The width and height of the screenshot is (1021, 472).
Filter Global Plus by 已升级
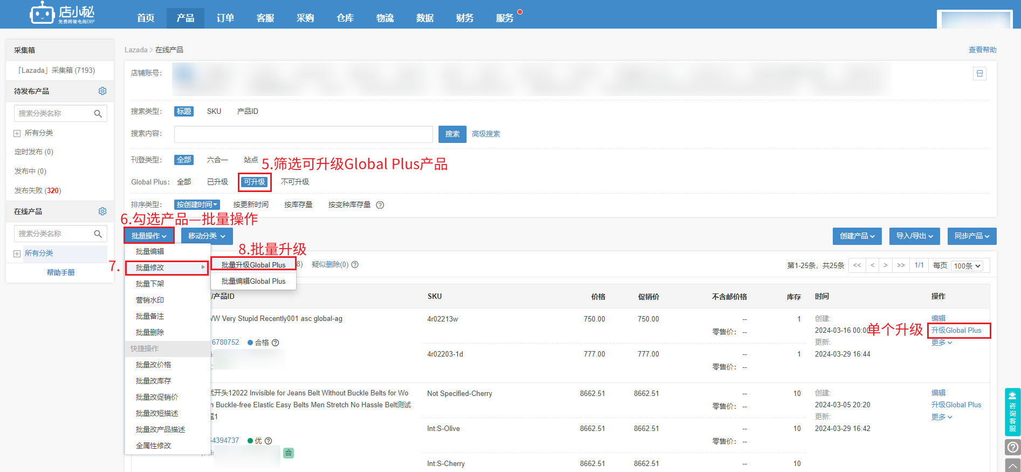coord(217,182)
